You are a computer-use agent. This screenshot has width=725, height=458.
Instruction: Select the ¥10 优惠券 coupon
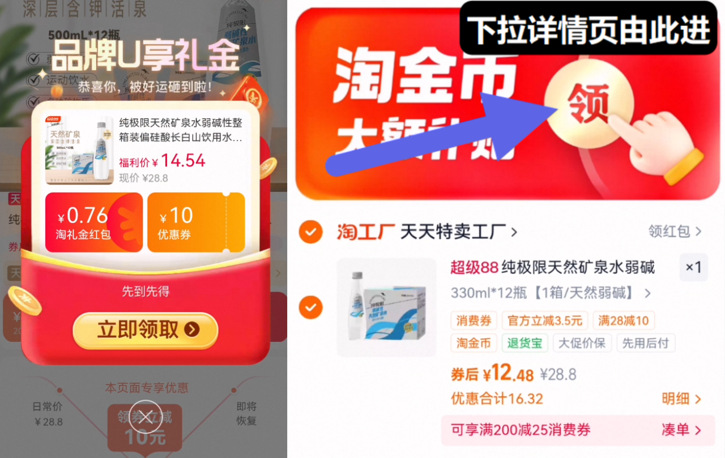click(x=196, y=222)
